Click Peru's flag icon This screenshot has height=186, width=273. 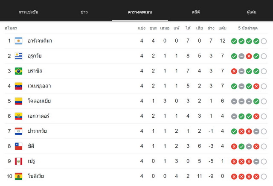(18, 161)
